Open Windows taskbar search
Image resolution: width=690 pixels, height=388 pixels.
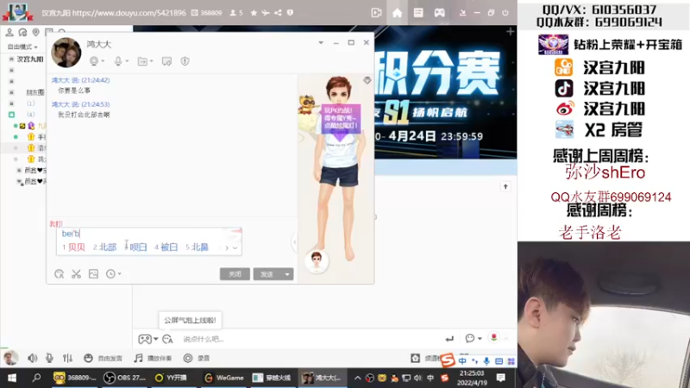pyautogui.click(x=36, y=378)
